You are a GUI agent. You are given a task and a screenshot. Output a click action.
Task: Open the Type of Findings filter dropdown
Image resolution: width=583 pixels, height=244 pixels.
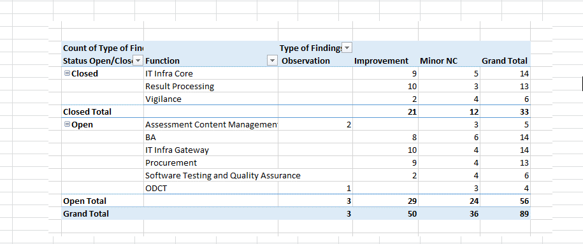click(347, 48)
